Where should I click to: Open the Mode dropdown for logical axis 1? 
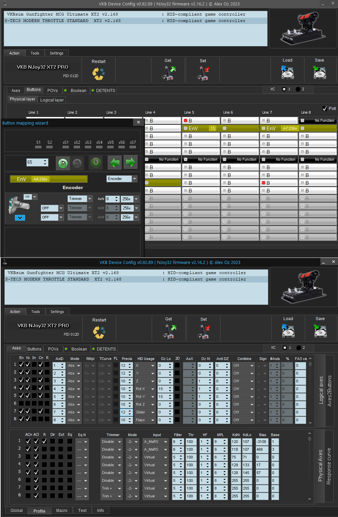coord(74,366)
